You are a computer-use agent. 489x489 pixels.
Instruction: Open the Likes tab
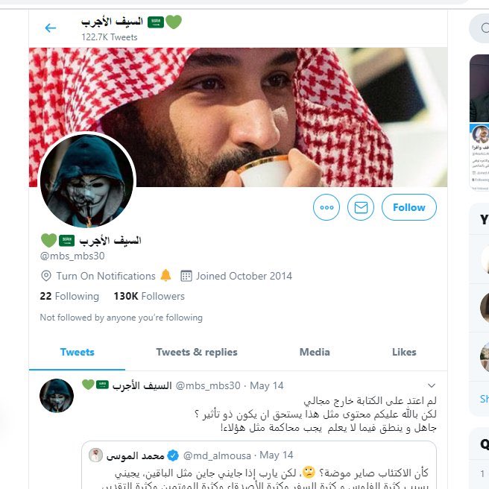coord(404,352)
